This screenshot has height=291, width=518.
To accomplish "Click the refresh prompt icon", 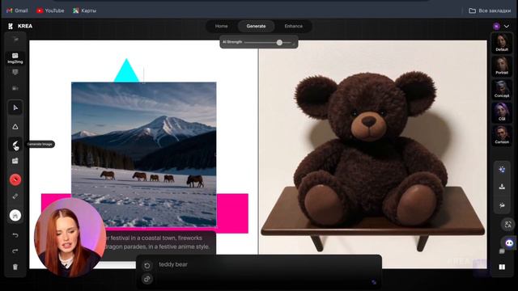I will (147, 266).
